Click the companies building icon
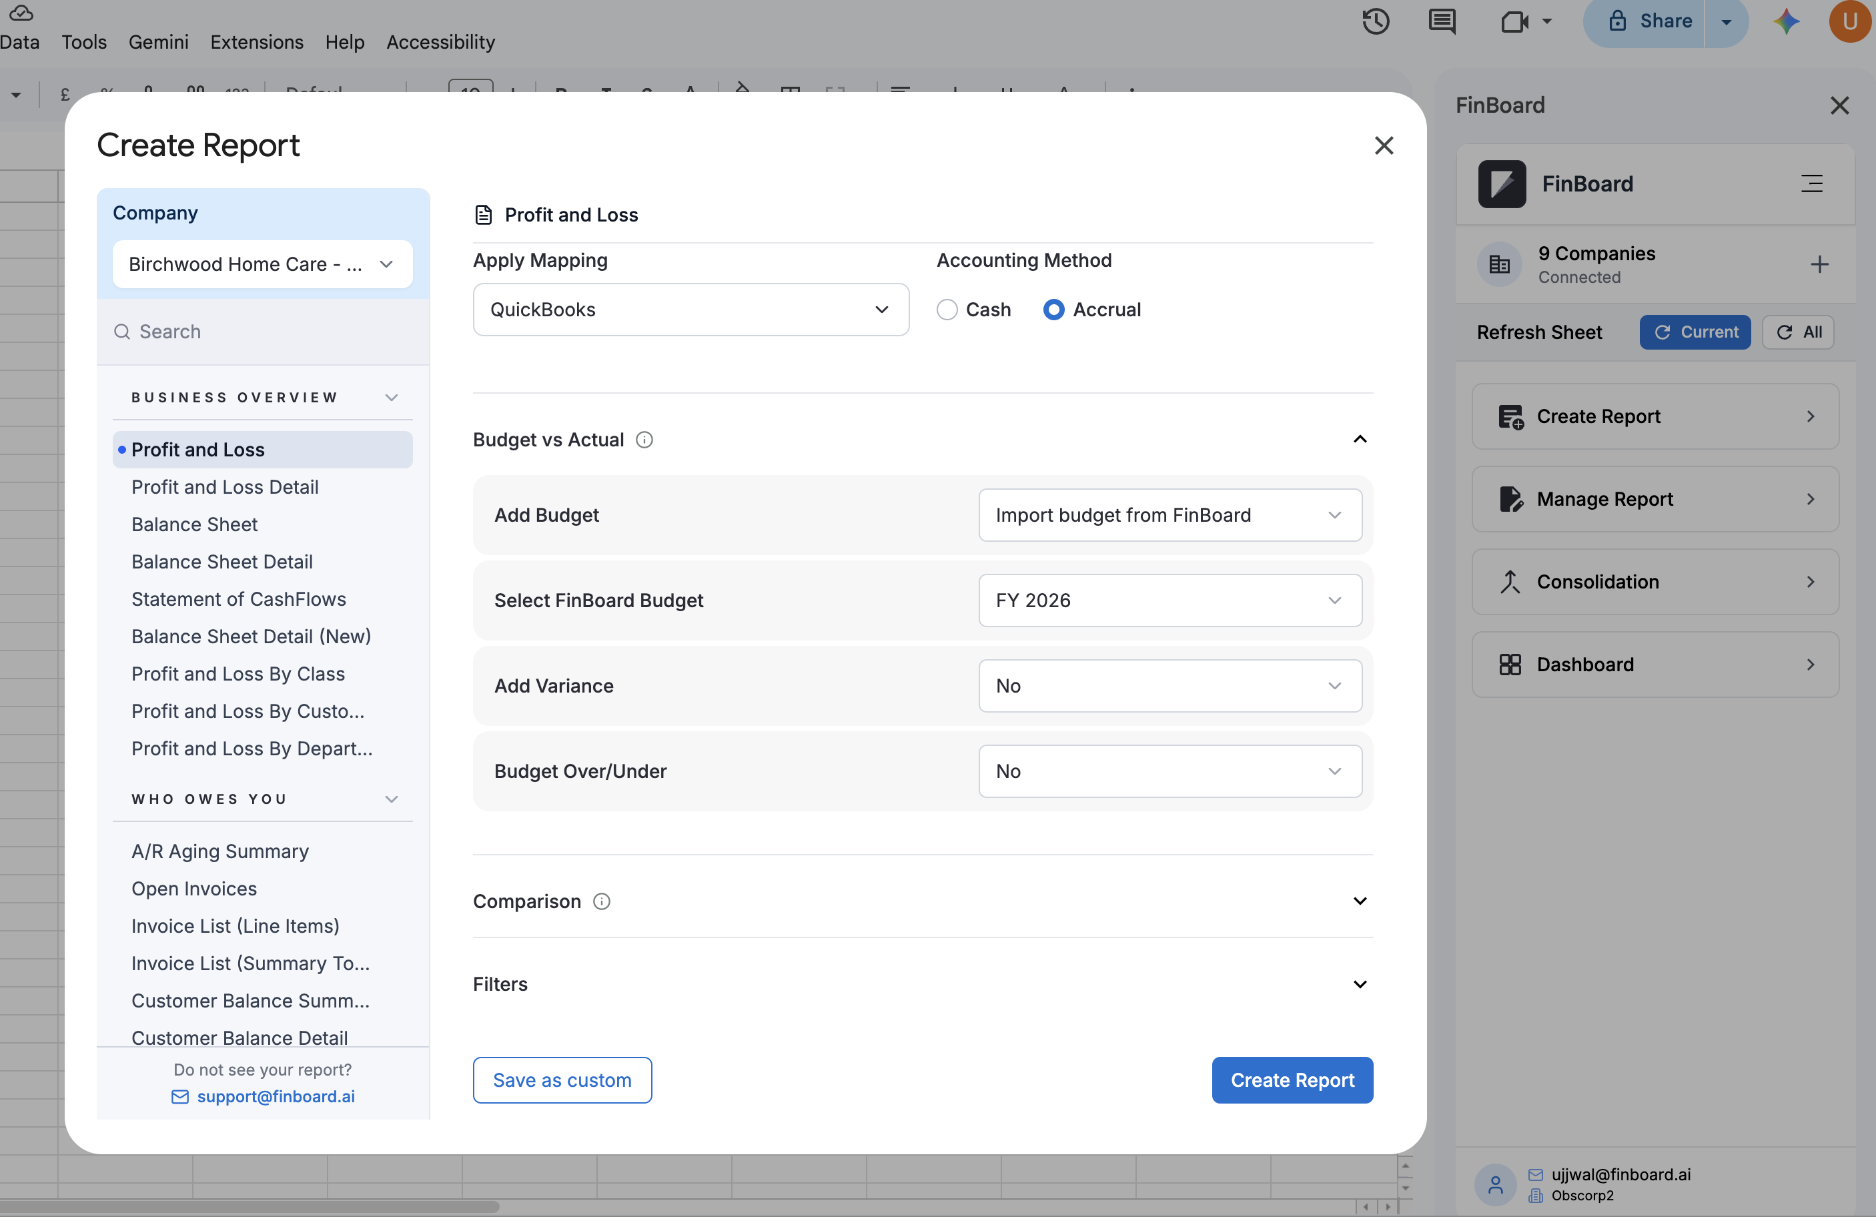The image size is (1876, 1217). click(1499, 264)
